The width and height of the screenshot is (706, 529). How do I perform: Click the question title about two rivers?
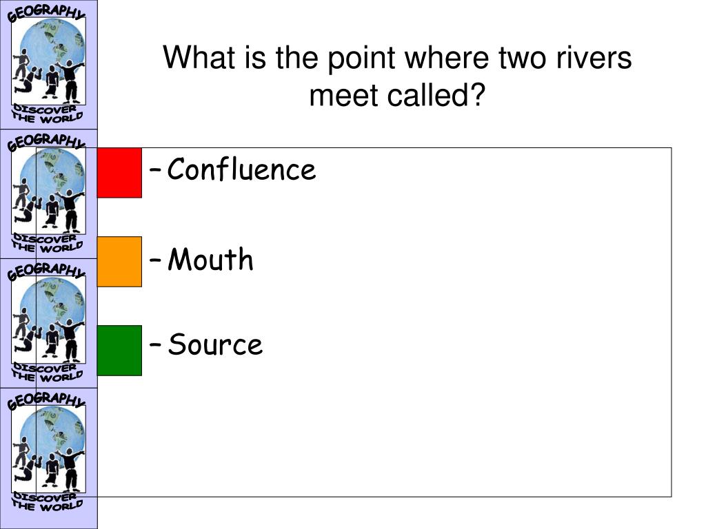[x=397, y=76]
